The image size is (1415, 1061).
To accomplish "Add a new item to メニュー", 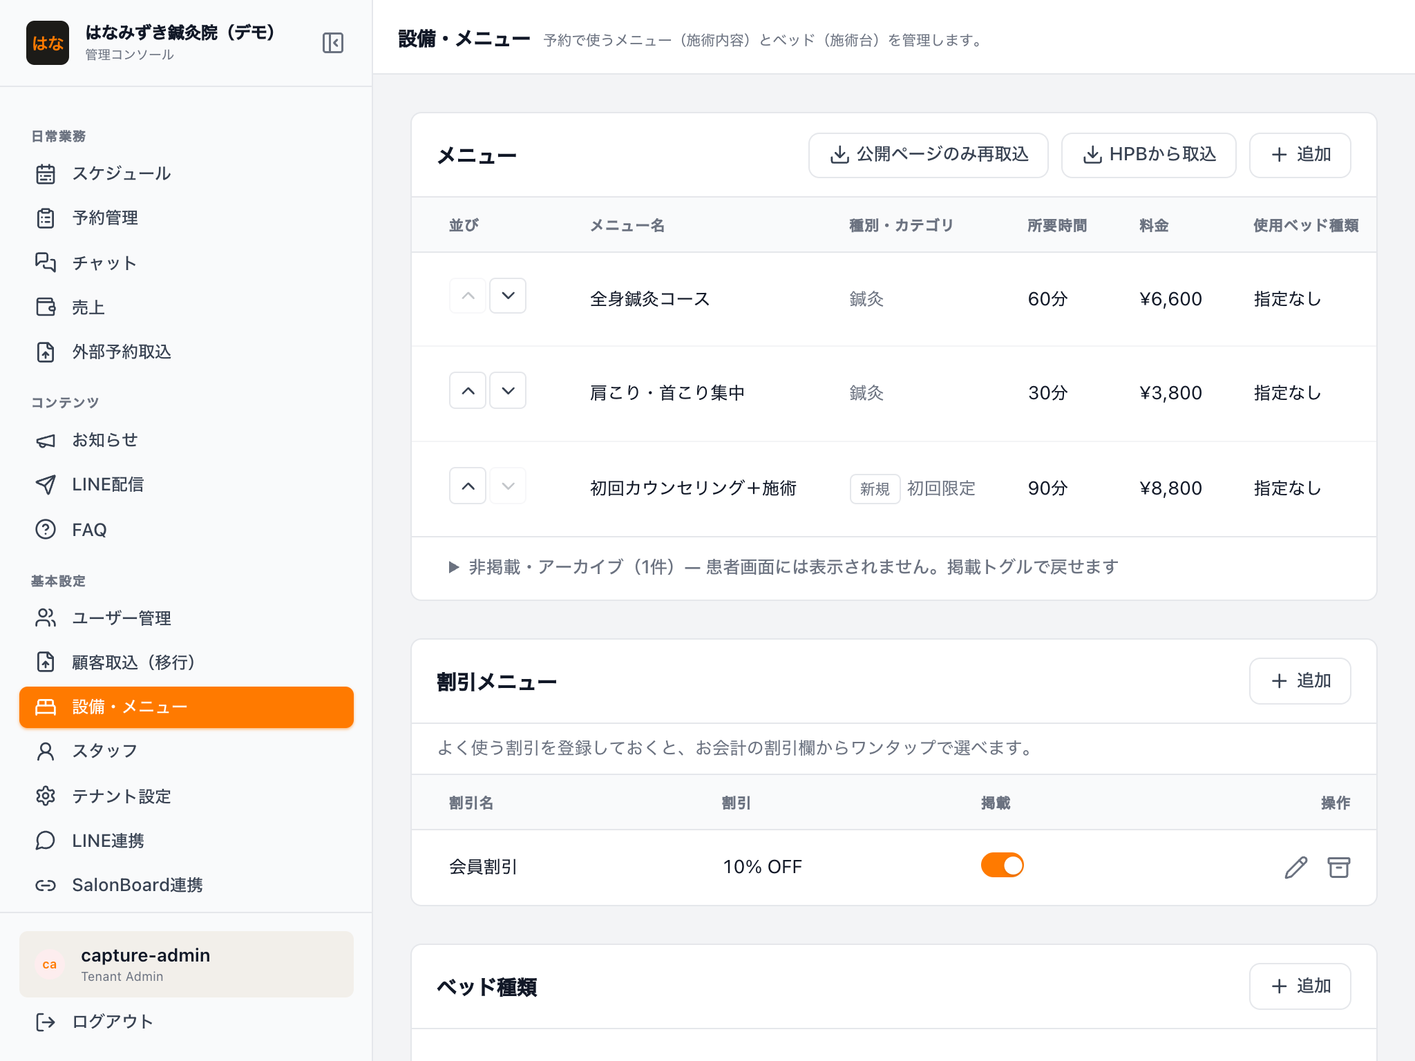I will point(1300,155).
